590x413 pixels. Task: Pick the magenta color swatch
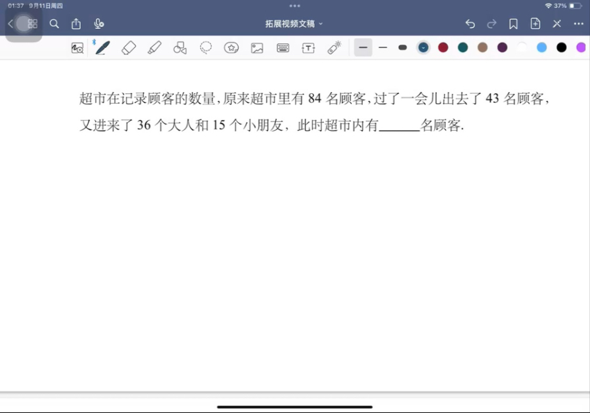pyautogui.click(x=581, y=47)
